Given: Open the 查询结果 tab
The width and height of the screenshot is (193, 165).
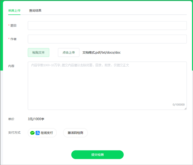Looking at the screenshot, I should [x=35, y=11].
